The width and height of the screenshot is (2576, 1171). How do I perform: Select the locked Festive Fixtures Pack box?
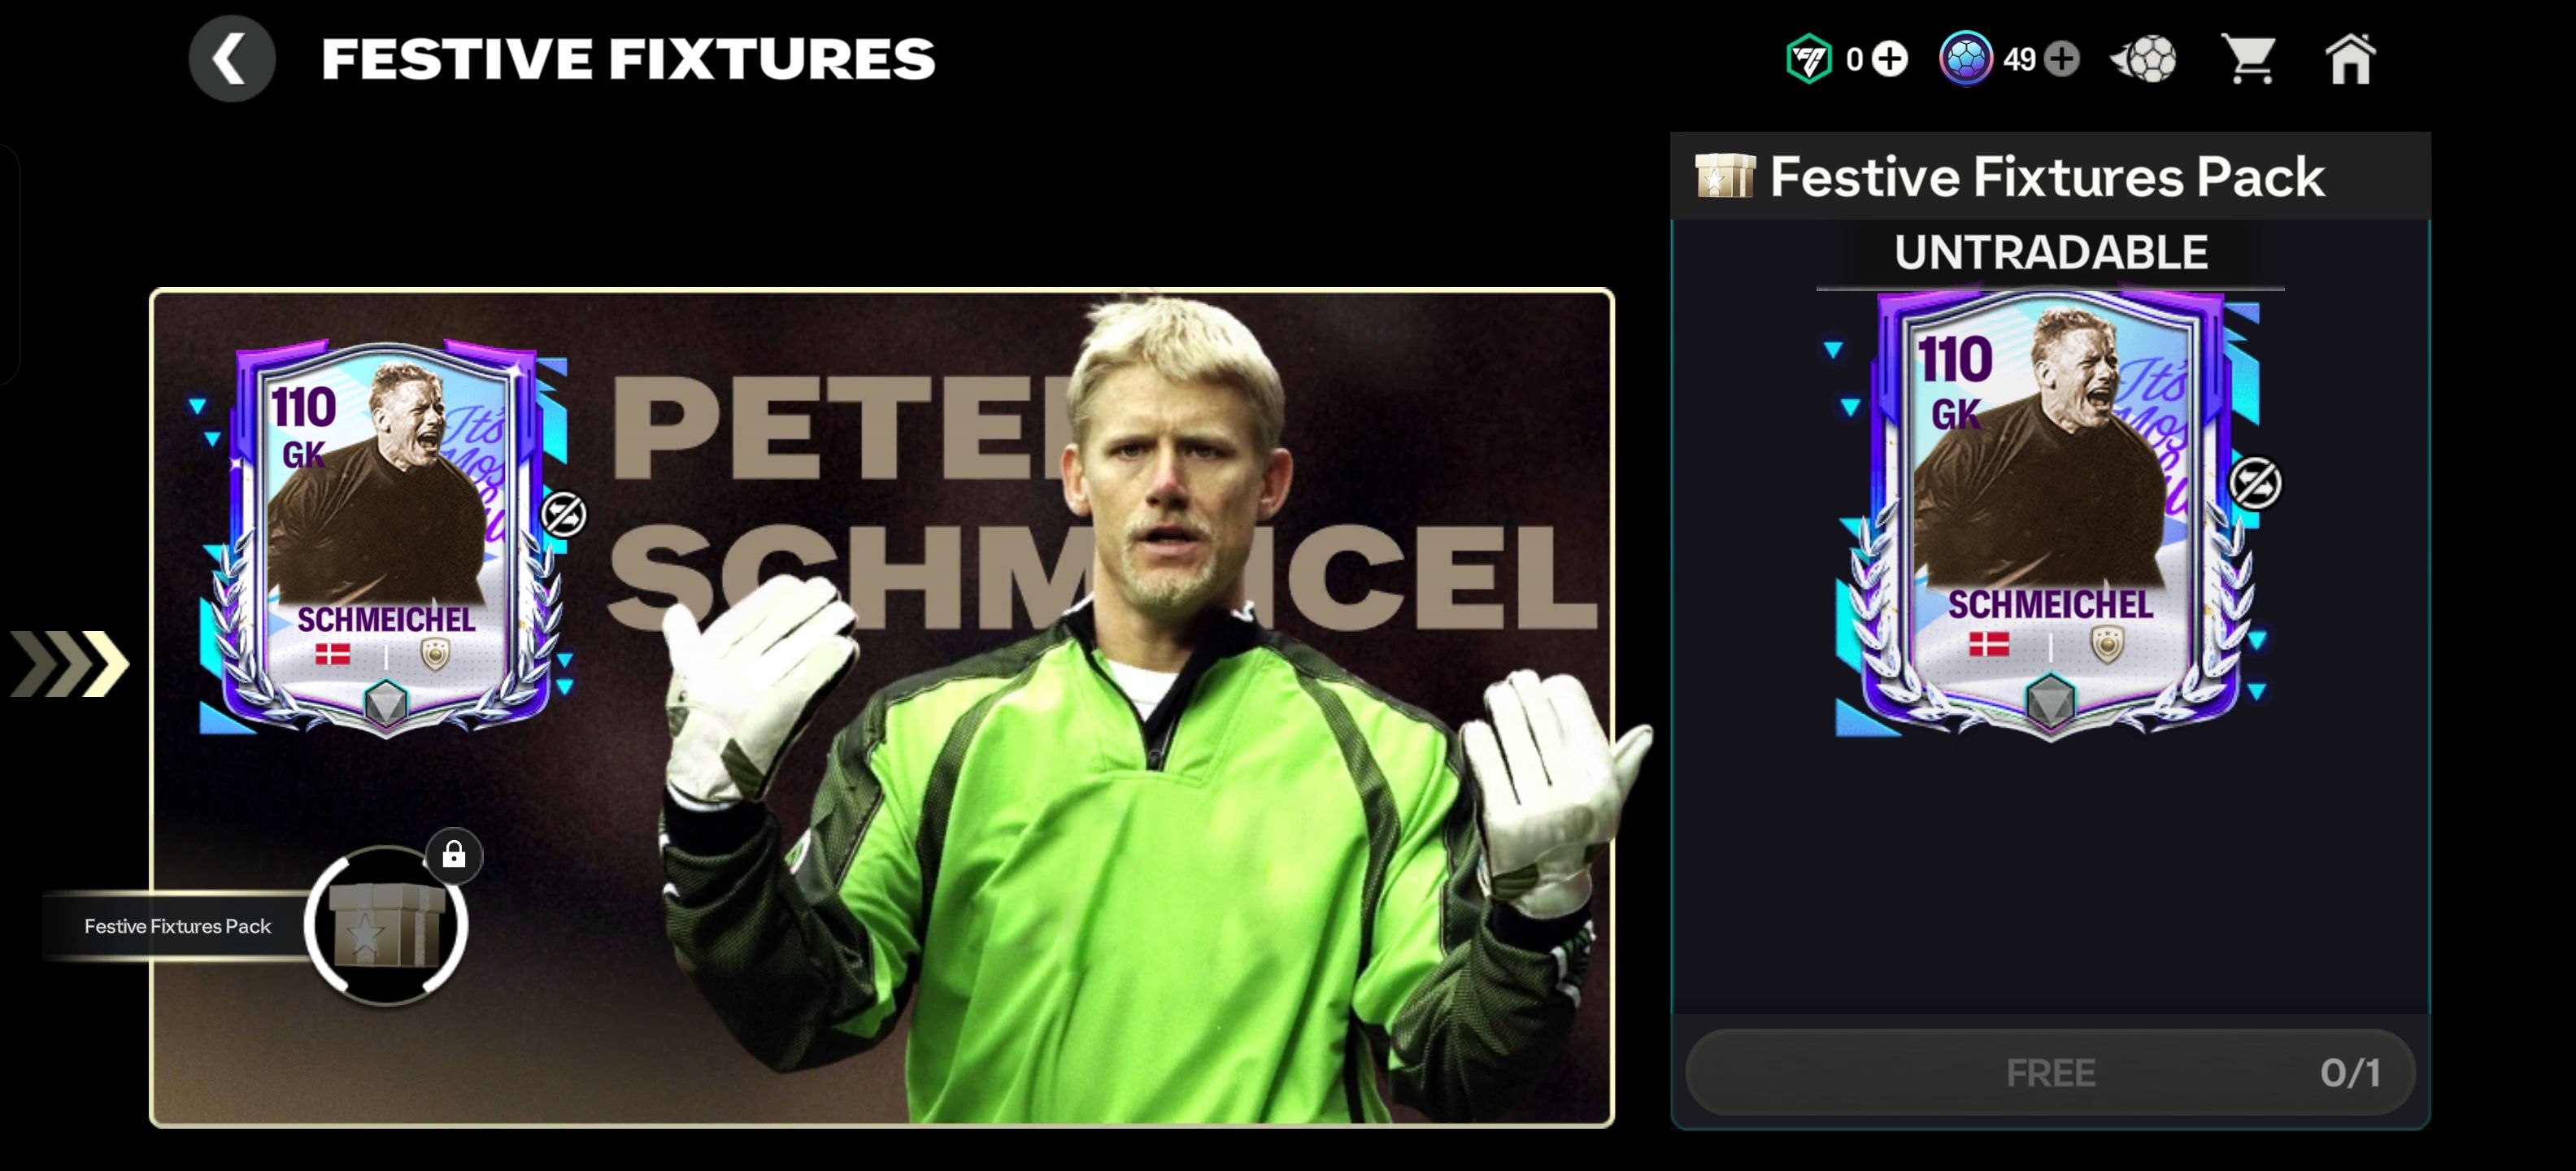(386, 926)
